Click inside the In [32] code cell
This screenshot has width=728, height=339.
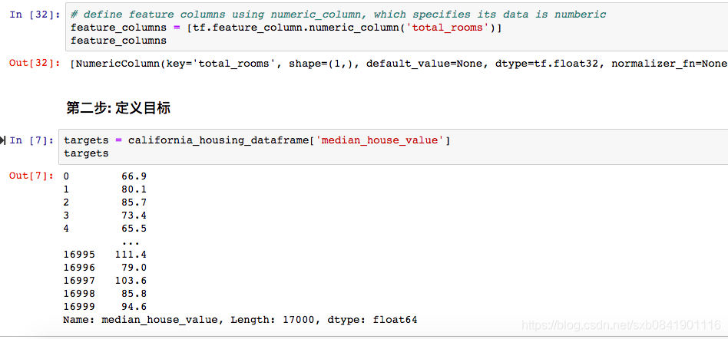(x=396, y=27)
